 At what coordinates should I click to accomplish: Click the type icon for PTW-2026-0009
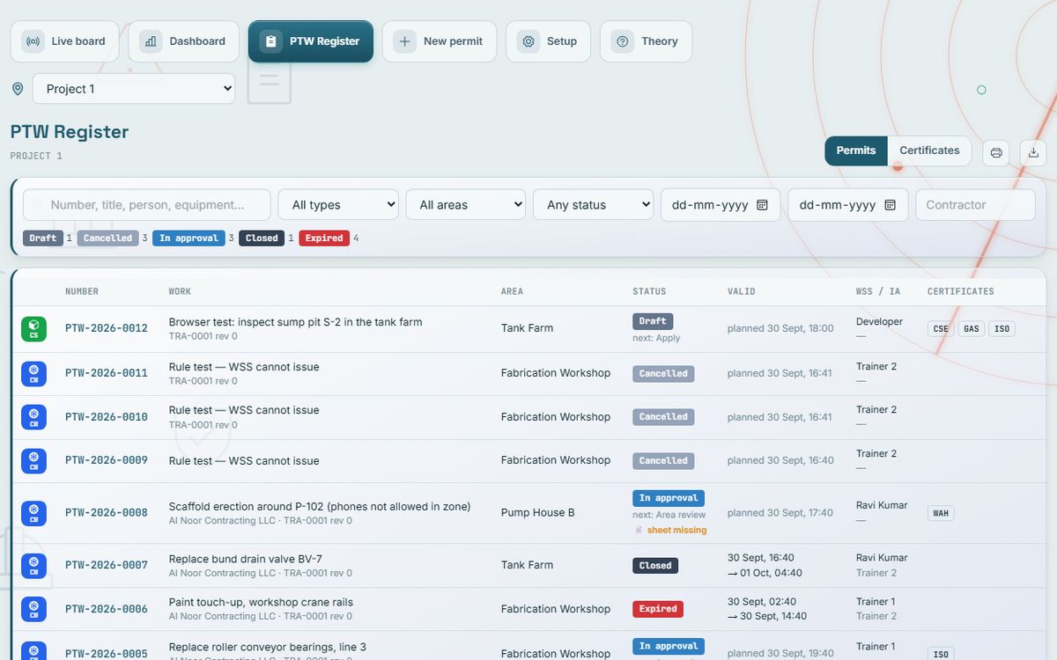coord(33,460)
